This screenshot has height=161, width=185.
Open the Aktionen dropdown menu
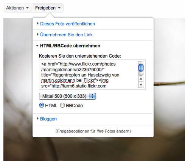point(17,8)
